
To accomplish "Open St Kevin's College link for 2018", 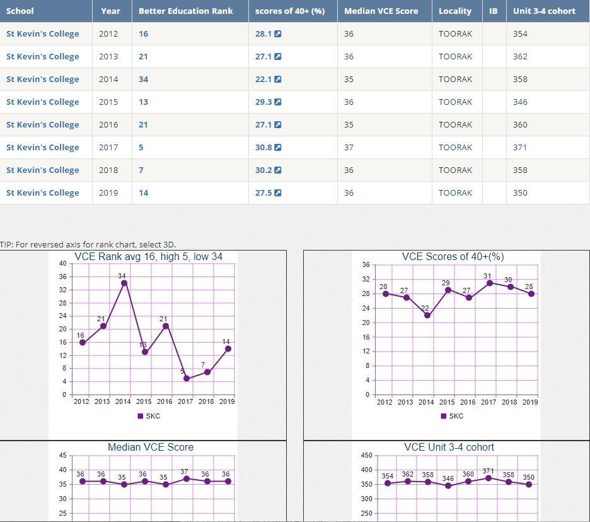I will [42, 170].
